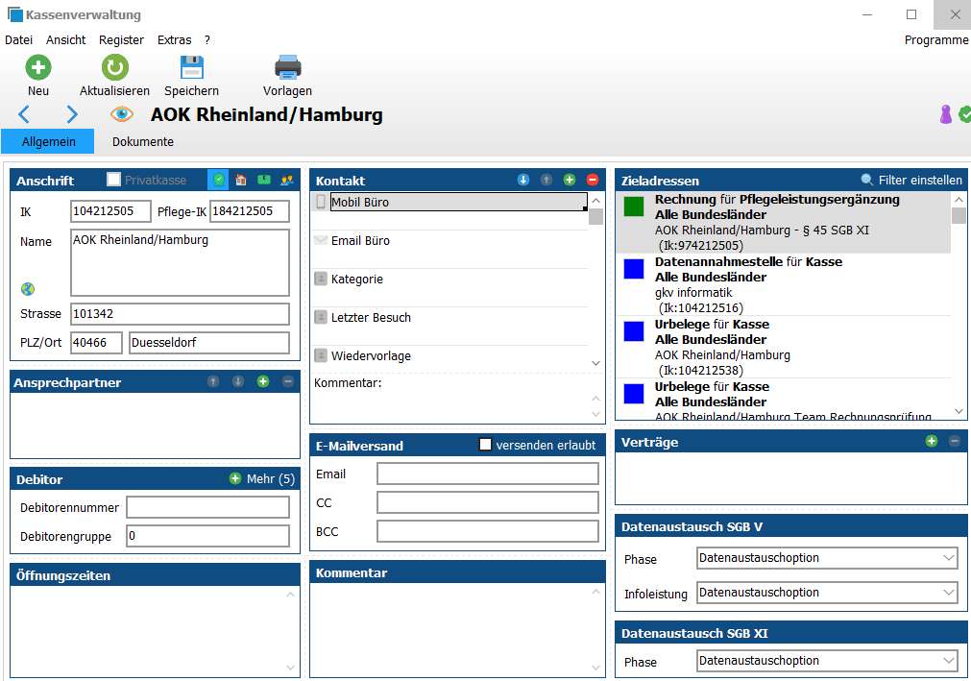The height and width of the screenshot is (681, 971).
Task: Click the IK field 104212505
Action: (110, 211)
